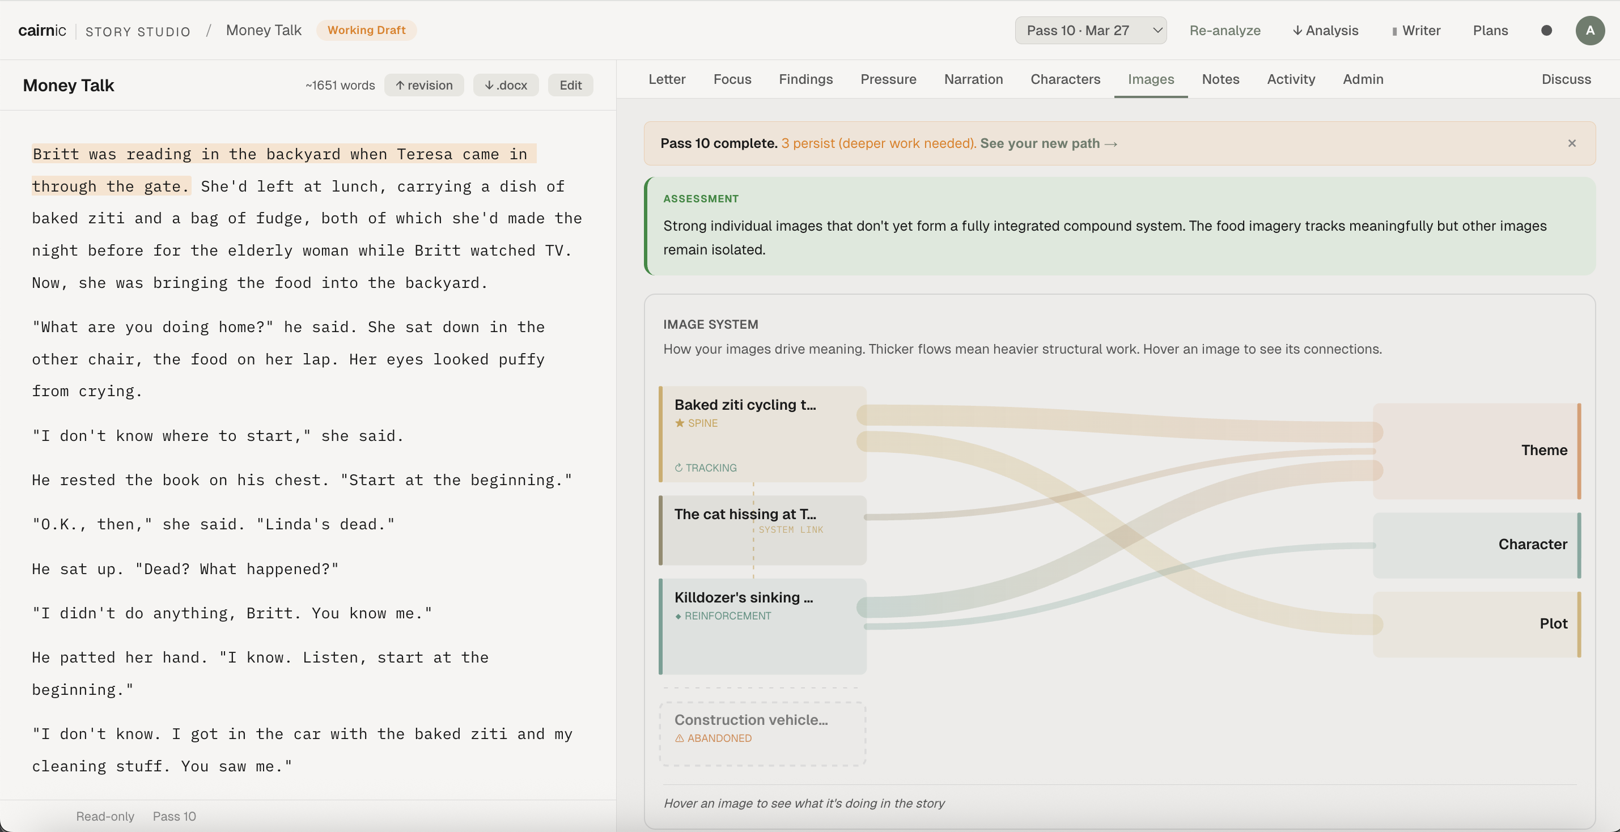Select the Baked ziti spine image node
This screenshot has width=1620, height=832.
(x=762, y=434)
